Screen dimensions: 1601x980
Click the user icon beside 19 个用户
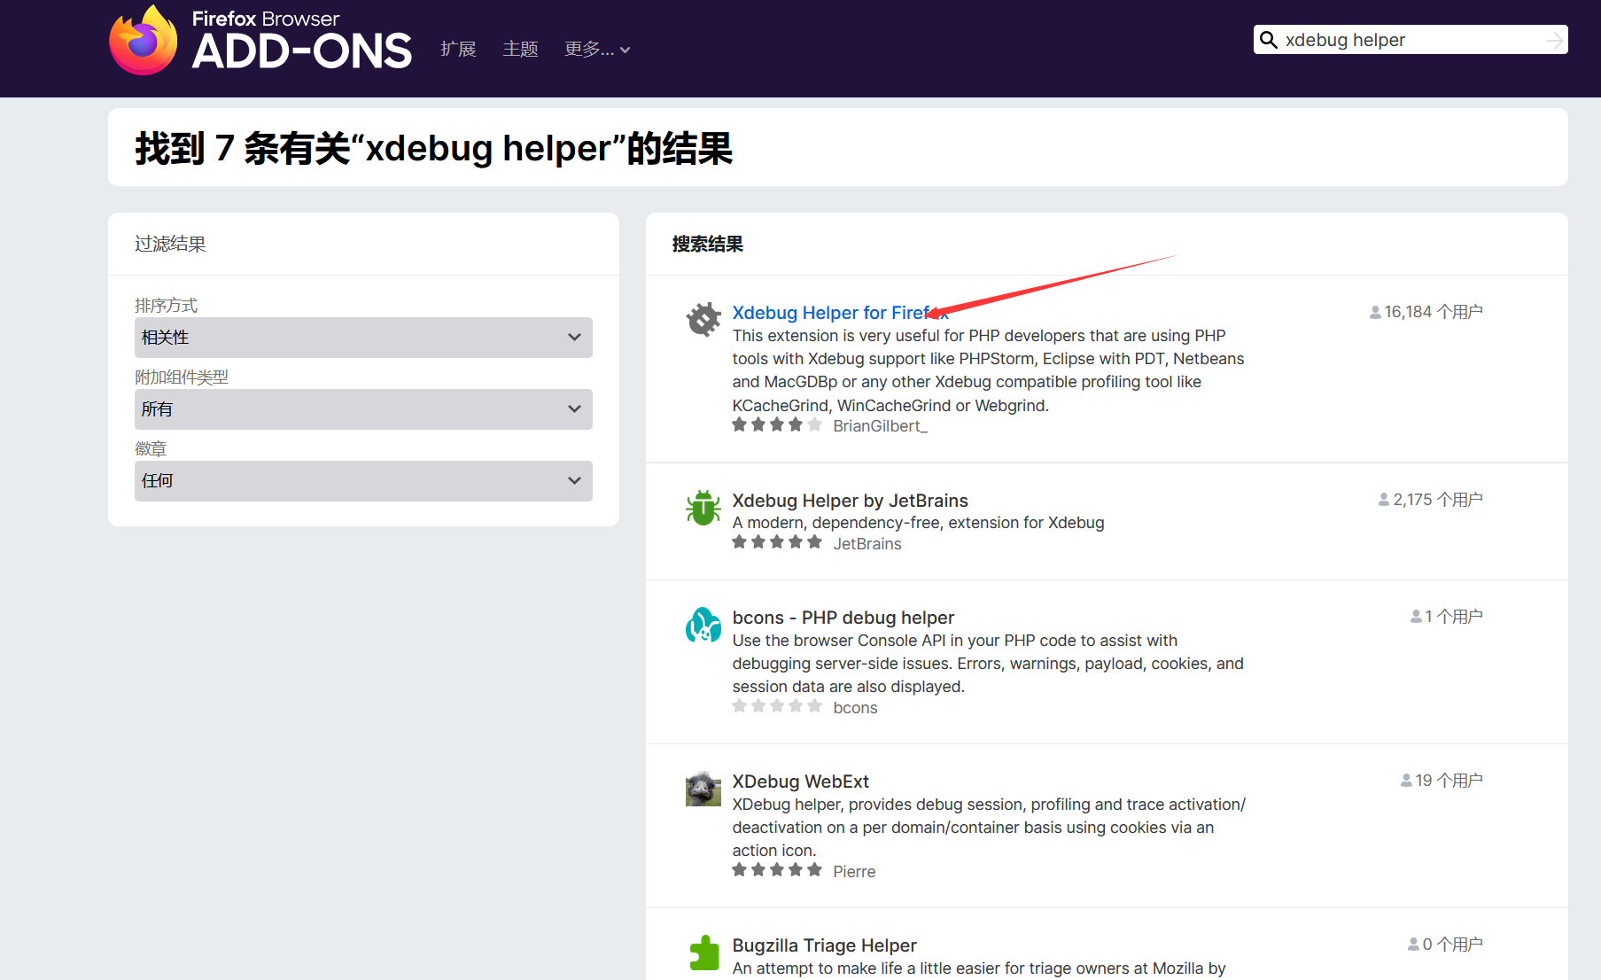pos(1406,781)
